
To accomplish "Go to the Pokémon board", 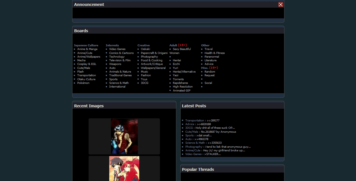I will pyautogui.click(x=83, y=83).
